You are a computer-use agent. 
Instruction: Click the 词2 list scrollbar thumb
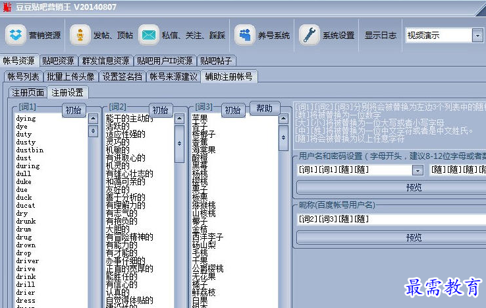pyautogui.click(x=180, y=143)
